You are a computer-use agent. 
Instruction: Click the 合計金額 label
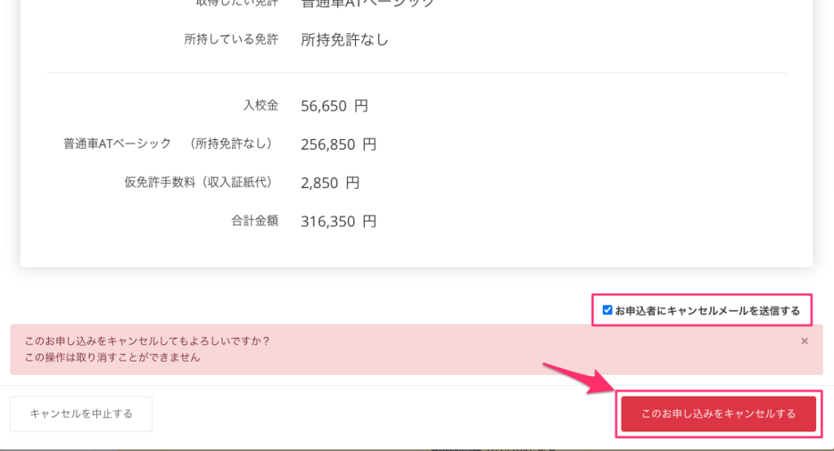click(x=255, y=221)
